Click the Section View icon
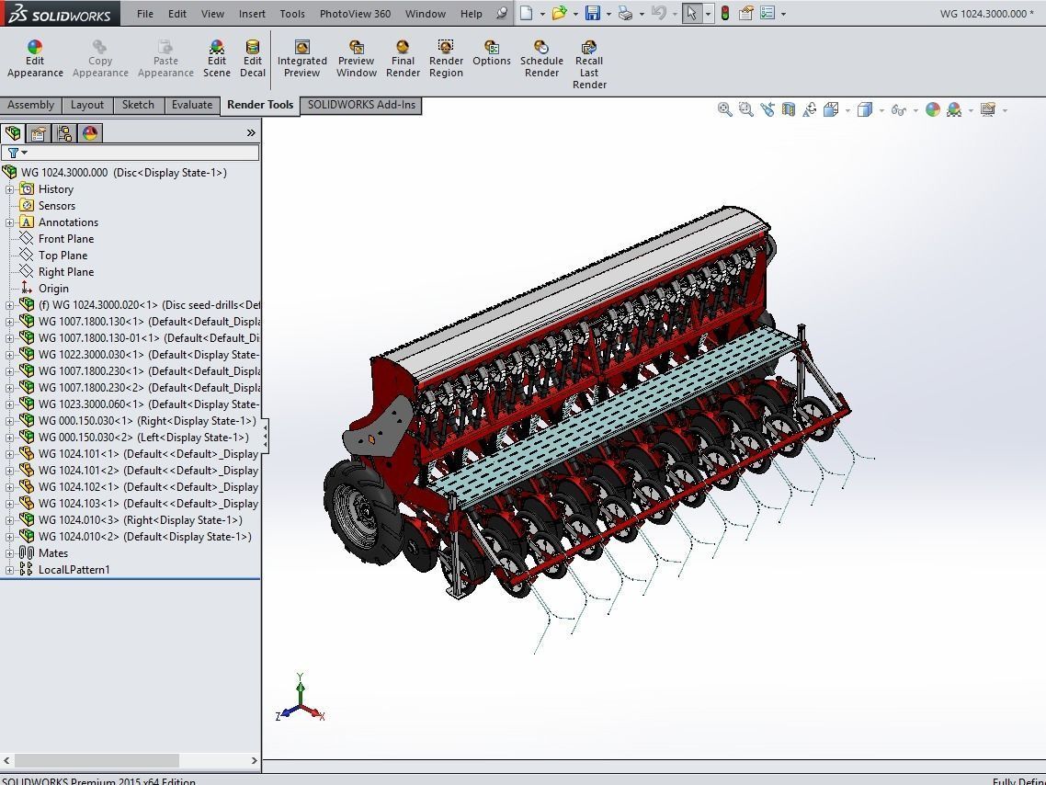This screenshot has height=785, width=1046. tap(789, 109)
